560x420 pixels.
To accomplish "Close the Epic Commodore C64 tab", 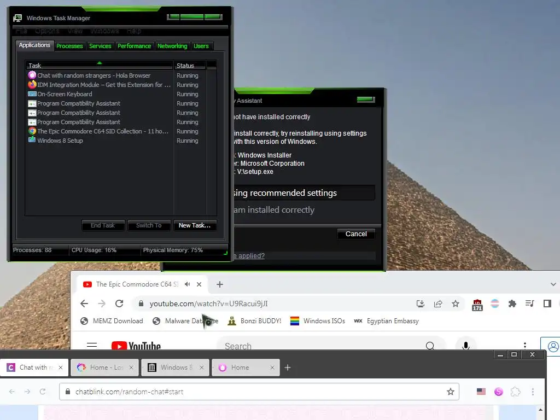I will 199,284.
